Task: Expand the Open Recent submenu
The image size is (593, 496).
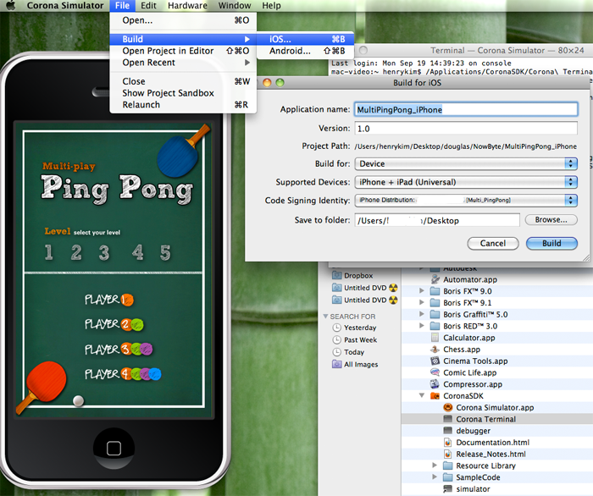Action: 183,63
